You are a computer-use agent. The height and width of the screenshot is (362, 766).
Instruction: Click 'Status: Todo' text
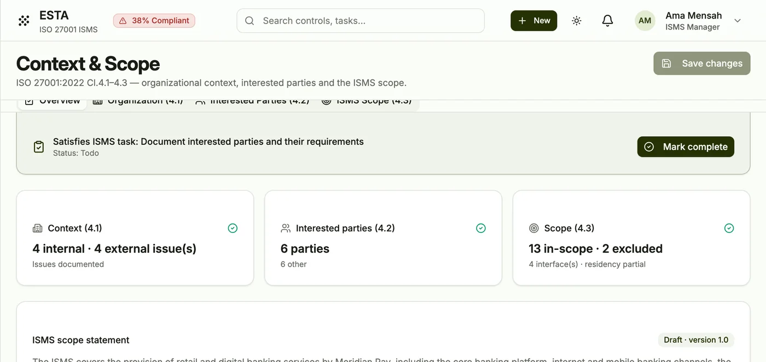[x=76, y=153]
